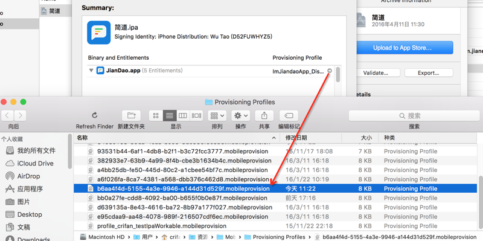Switch Finder to Cover Flow view
This screenshot has height=241, width=483.
196,115
